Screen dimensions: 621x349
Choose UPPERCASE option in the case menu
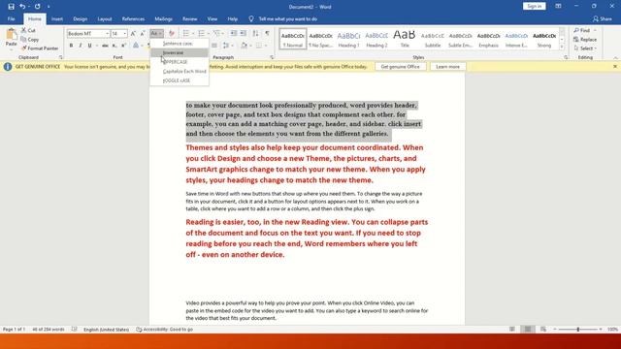pyautogui.click(x=180, y=62)
